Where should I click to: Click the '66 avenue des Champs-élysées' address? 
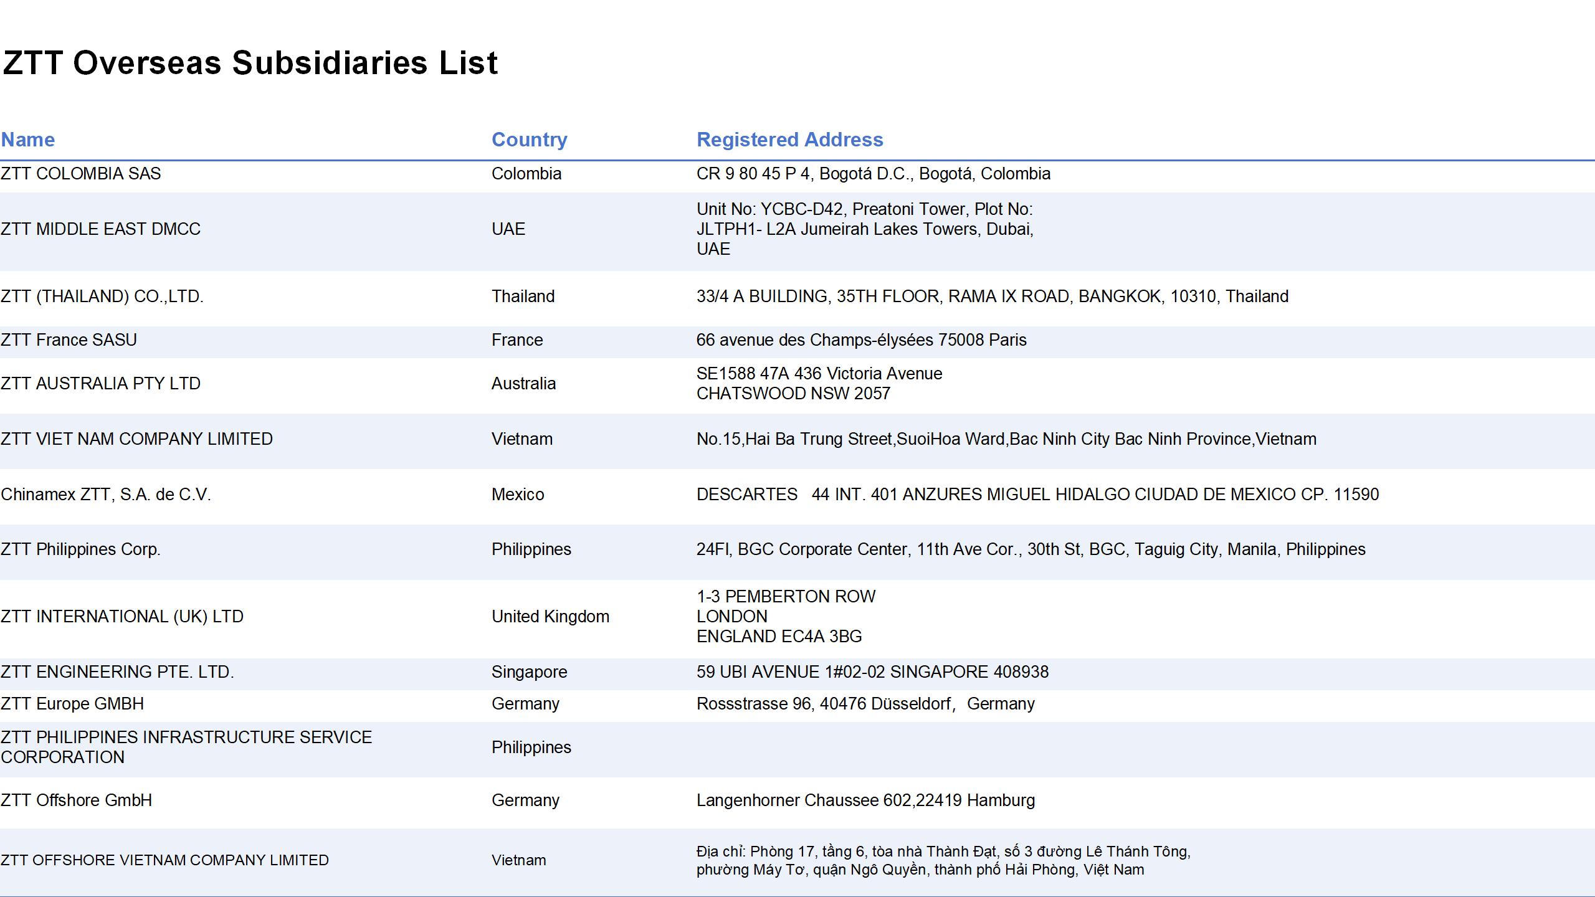point(862,340)
